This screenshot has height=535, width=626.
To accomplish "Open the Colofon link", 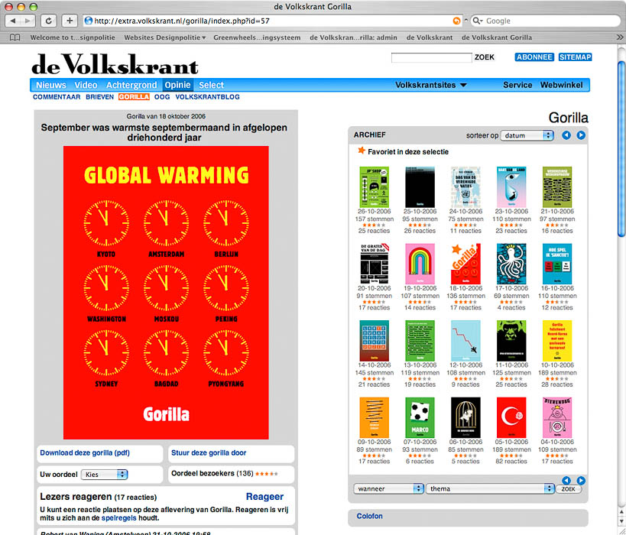I will 369,516.
